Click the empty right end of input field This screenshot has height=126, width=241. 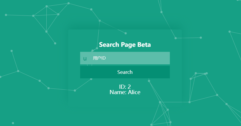(x=161, y=58)
